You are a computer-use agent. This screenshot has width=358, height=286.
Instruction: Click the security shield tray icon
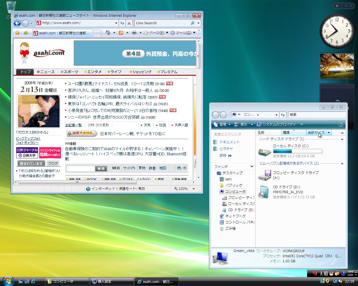point(328,281)
